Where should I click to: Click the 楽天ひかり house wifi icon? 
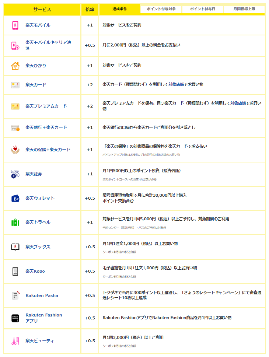pyautogui.click(x=15, y=66)
